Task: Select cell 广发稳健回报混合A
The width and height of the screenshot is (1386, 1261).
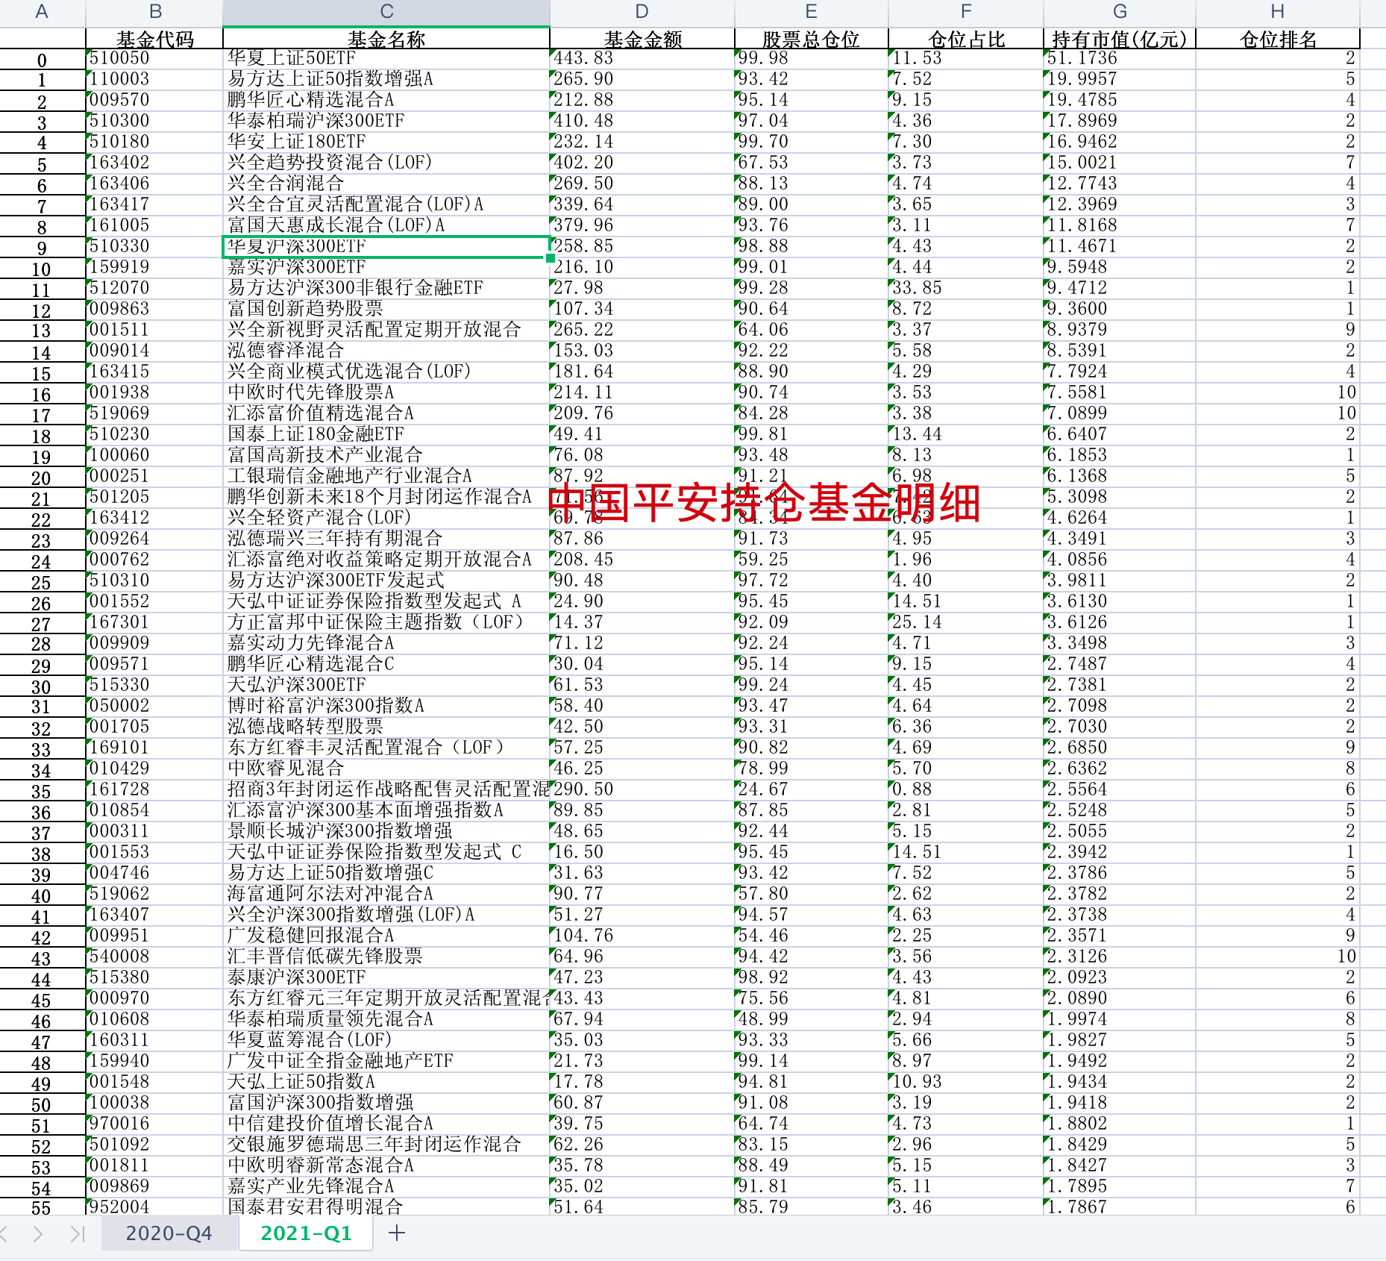Action: tap(386, 936)
